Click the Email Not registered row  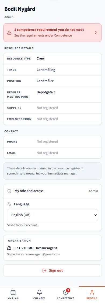coord(52,153)
